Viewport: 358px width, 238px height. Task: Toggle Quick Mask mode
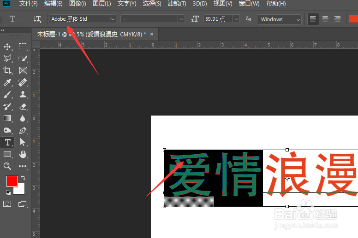(7, 203)
